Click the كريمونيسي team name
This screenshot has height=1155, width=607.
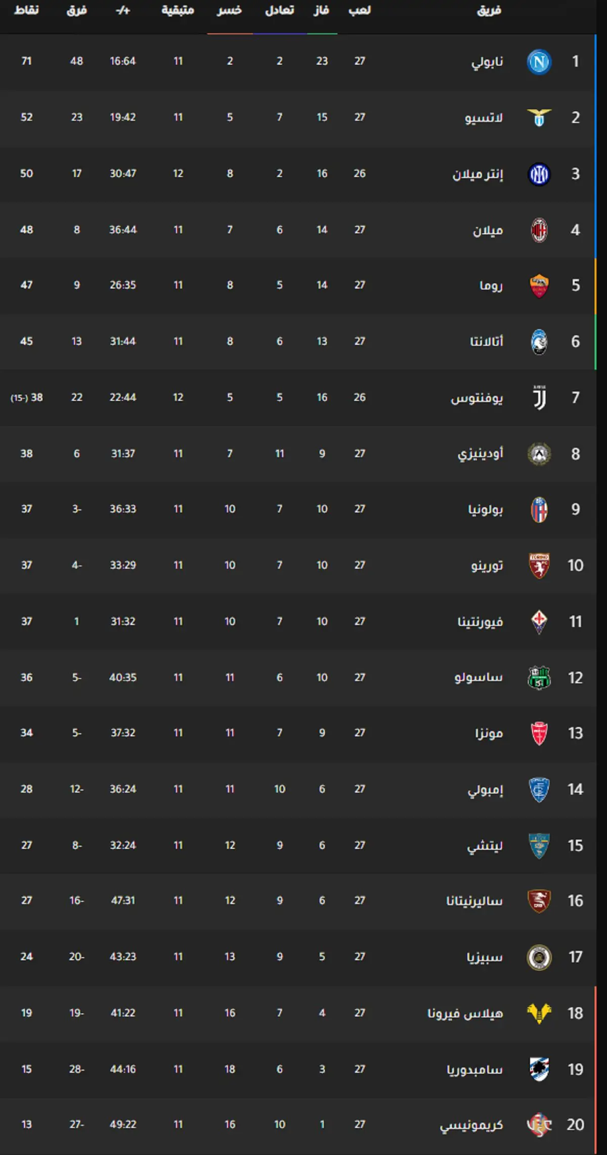click(471, 1125)
